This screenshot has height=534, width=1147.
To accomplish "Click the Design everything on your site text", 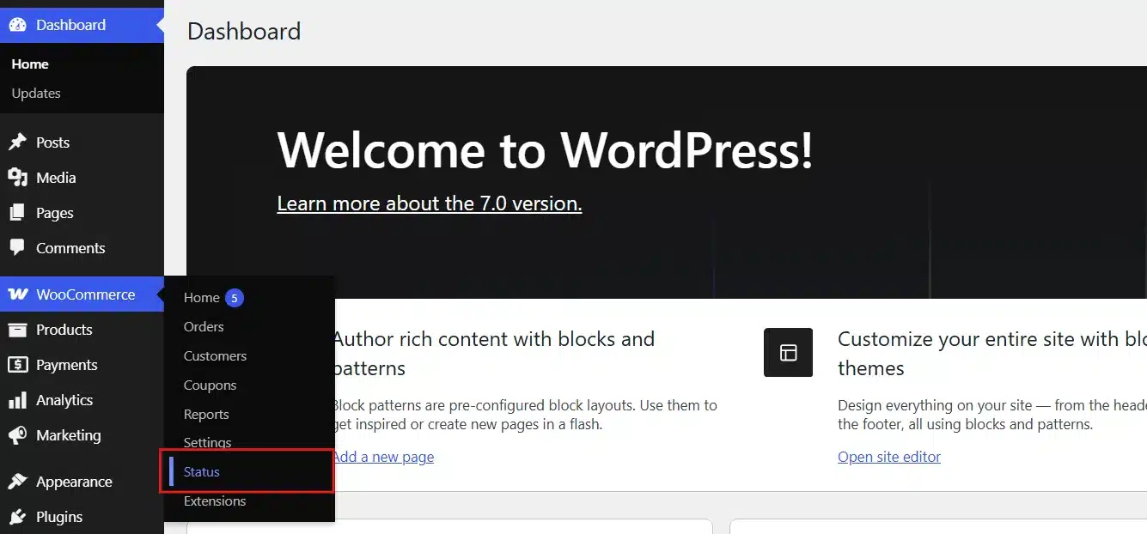I will coord(992,415).
